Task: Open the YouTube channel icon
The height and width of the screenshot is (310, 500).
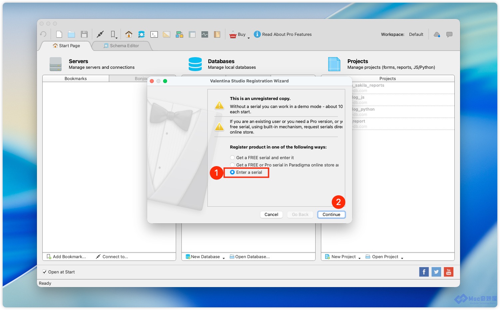Action: [x=449, y=272]
